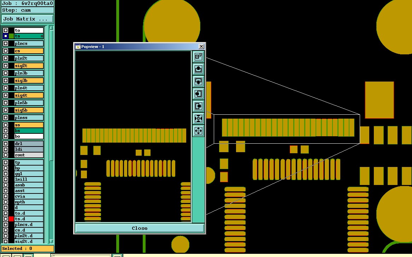Click the Step: cam label
The width and height of the screenshot is (412, 257).
tap(28, 10)
